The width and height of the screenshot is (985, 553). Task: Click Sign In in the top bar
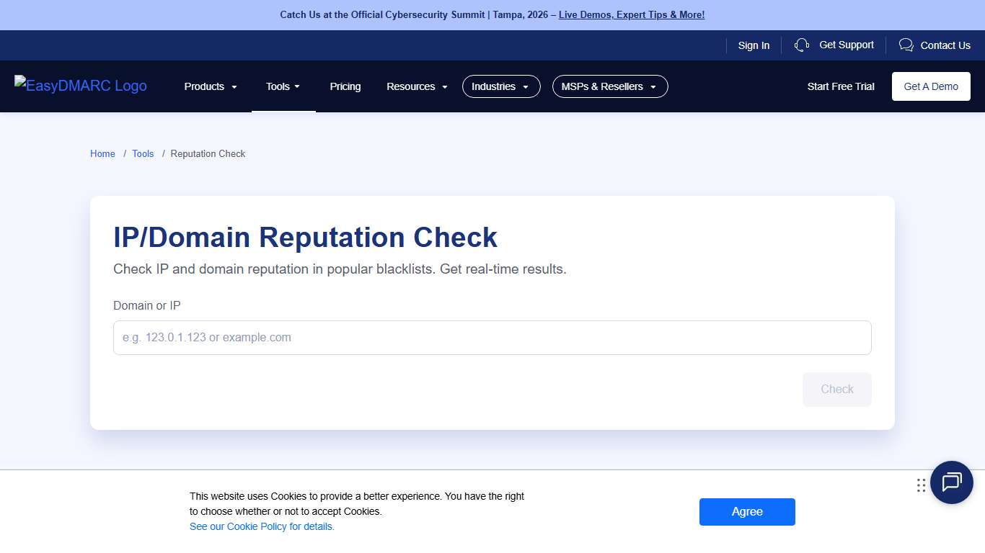click(754, 45)
